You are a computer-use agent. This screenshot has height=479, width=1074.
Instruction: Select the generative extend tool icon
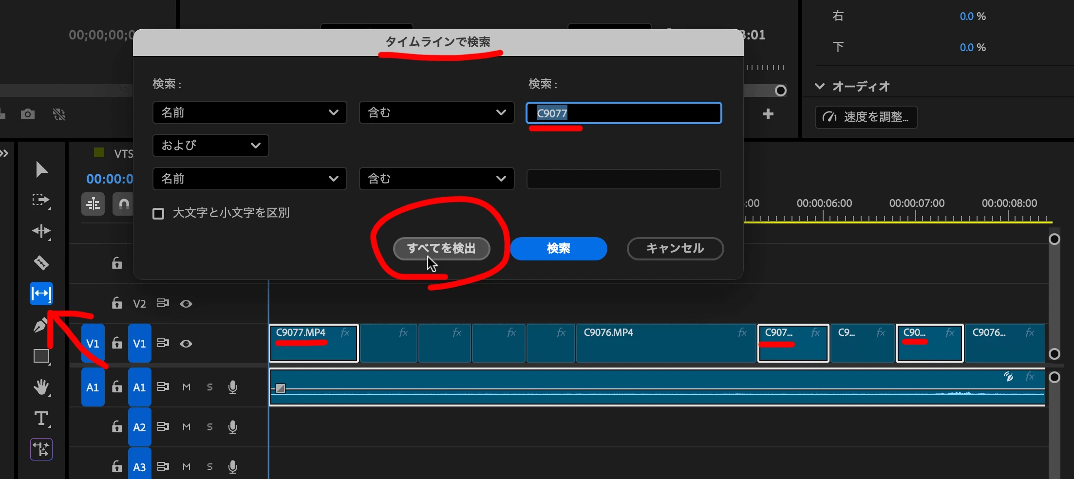(x=41, y=449)
